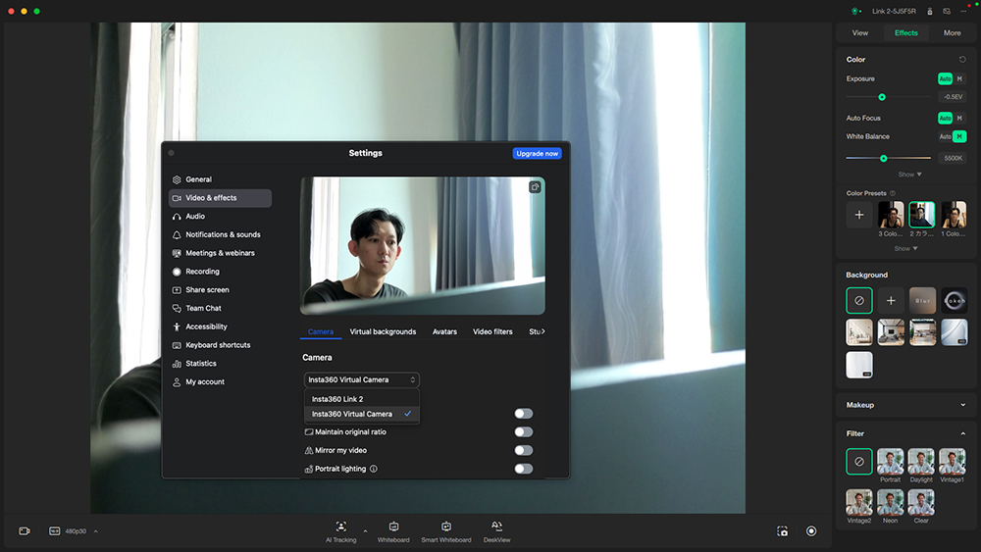Expand Show under Color Presets
981x552 pixels.
(x=905, y=249)
